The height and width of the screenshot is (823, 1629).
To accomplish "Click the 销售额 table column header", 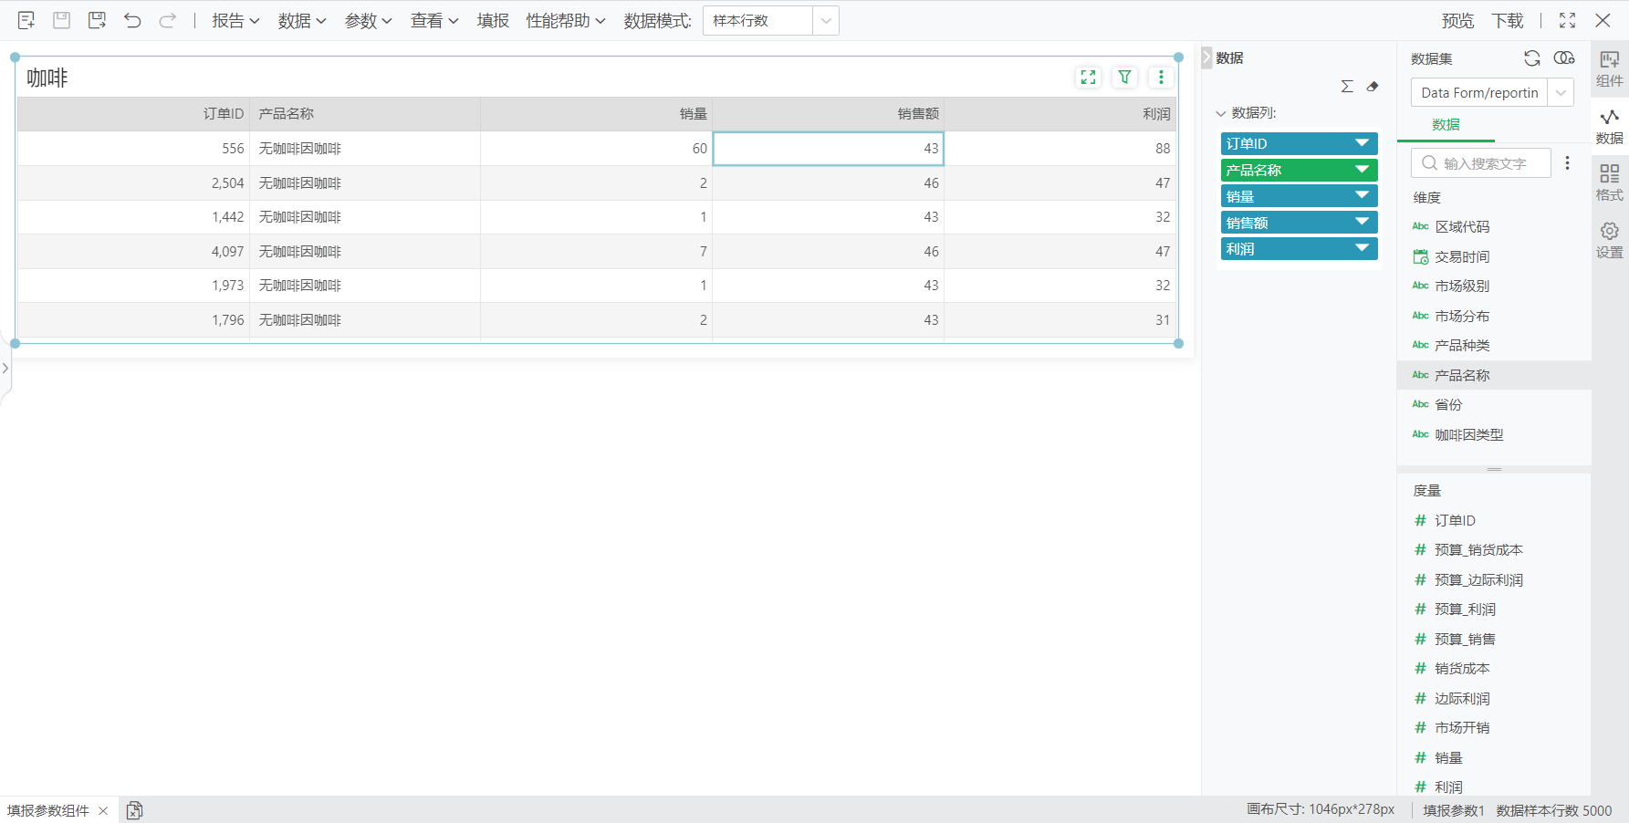I will click(828, 114).
